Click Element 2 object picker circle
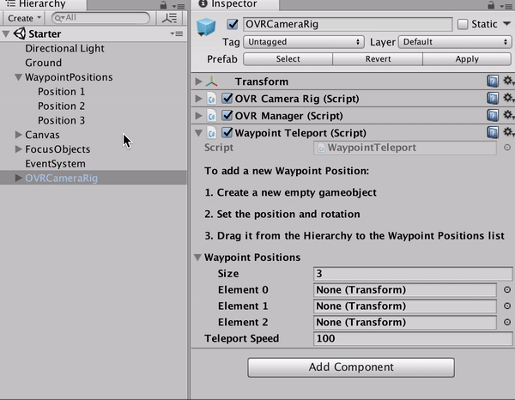This screenshot has height=400, width=515. 507,322
